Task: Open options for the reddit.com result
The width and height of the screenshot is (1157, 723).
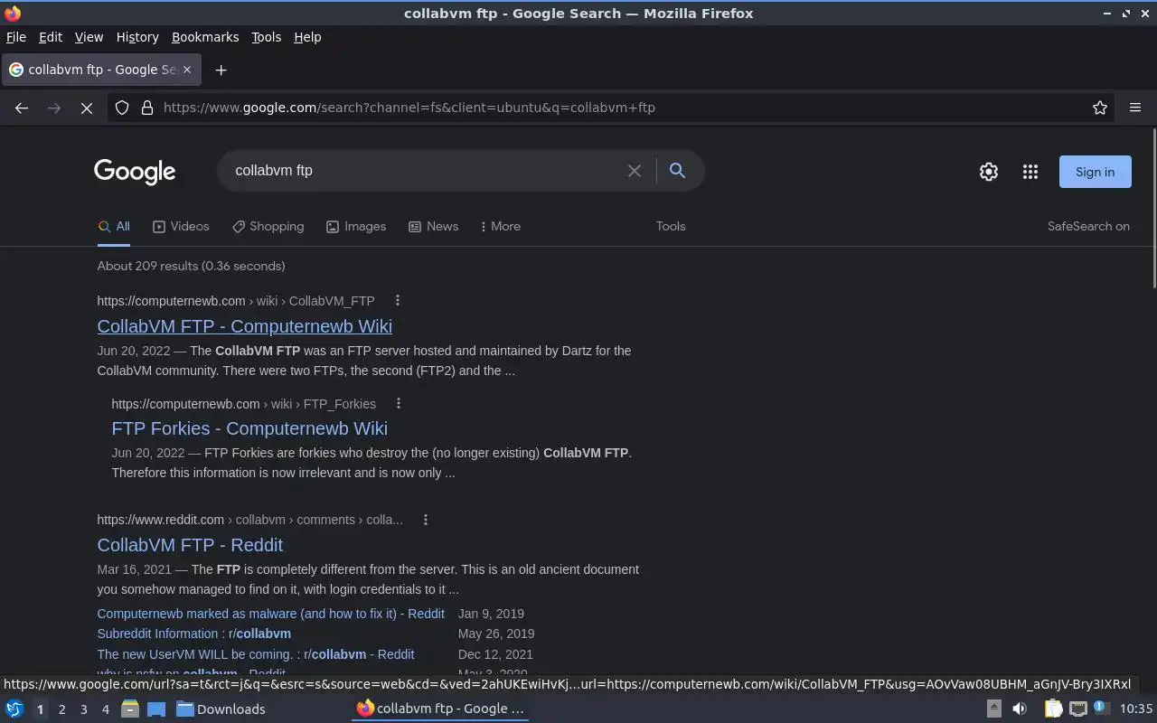Action: (425, 520)
